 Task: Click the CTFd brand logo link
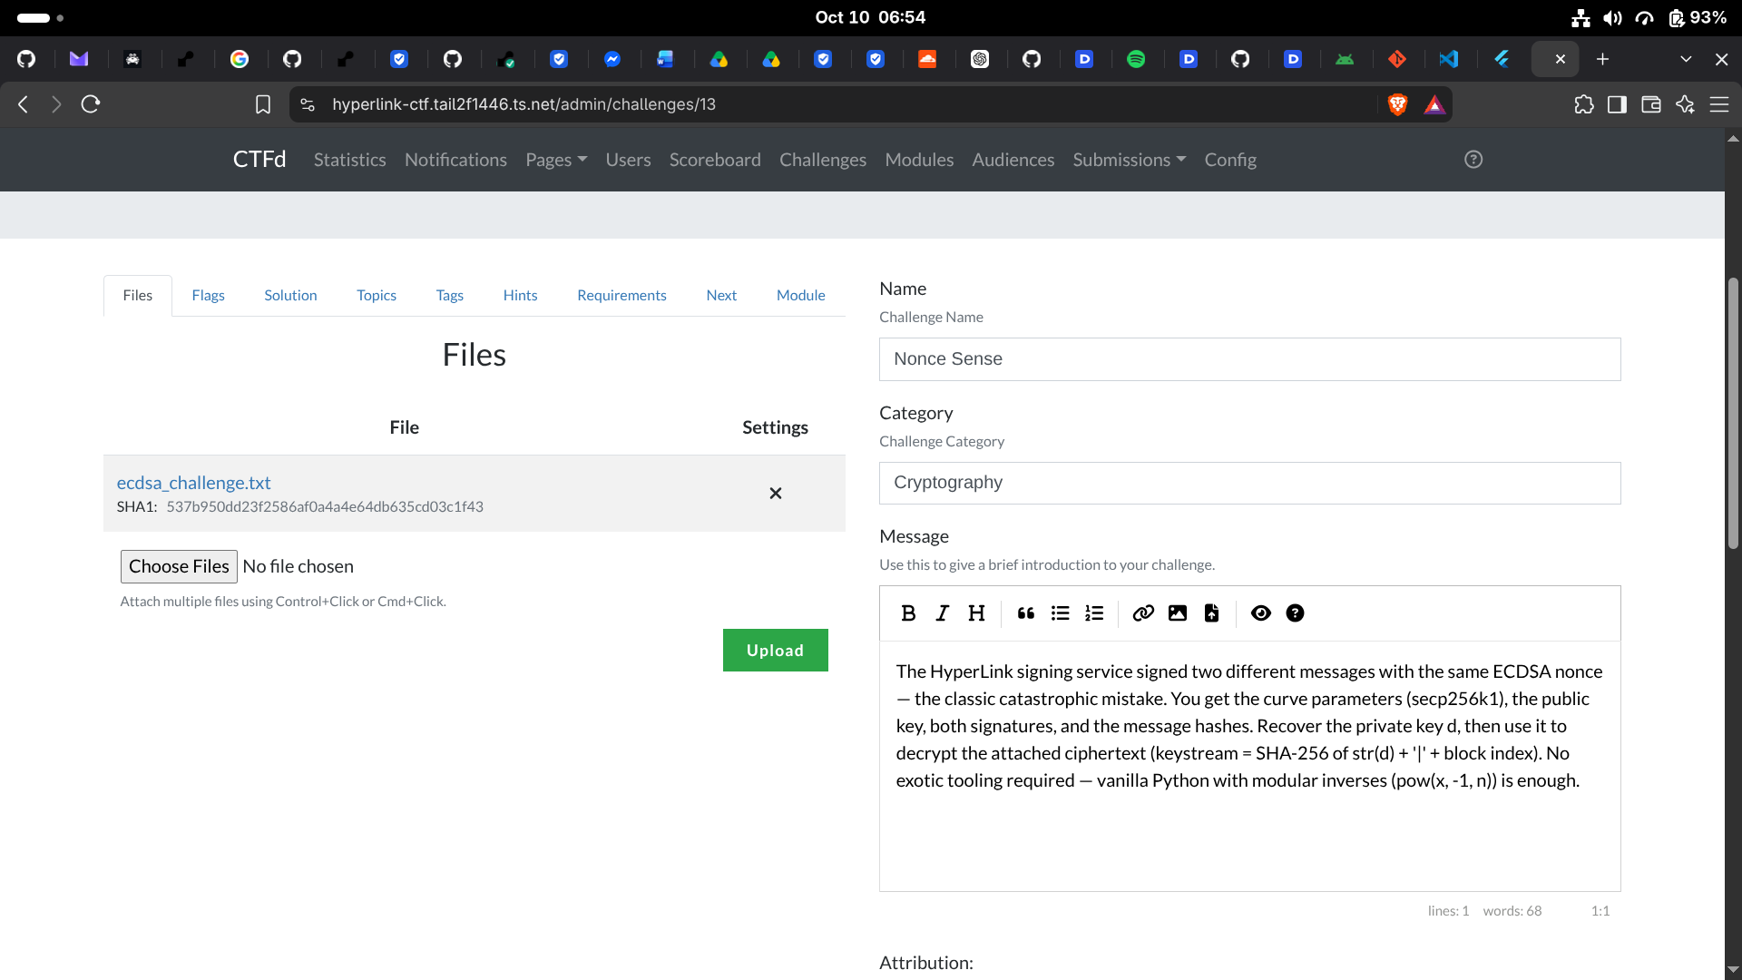pyautogui.click(x=259, y=160)
